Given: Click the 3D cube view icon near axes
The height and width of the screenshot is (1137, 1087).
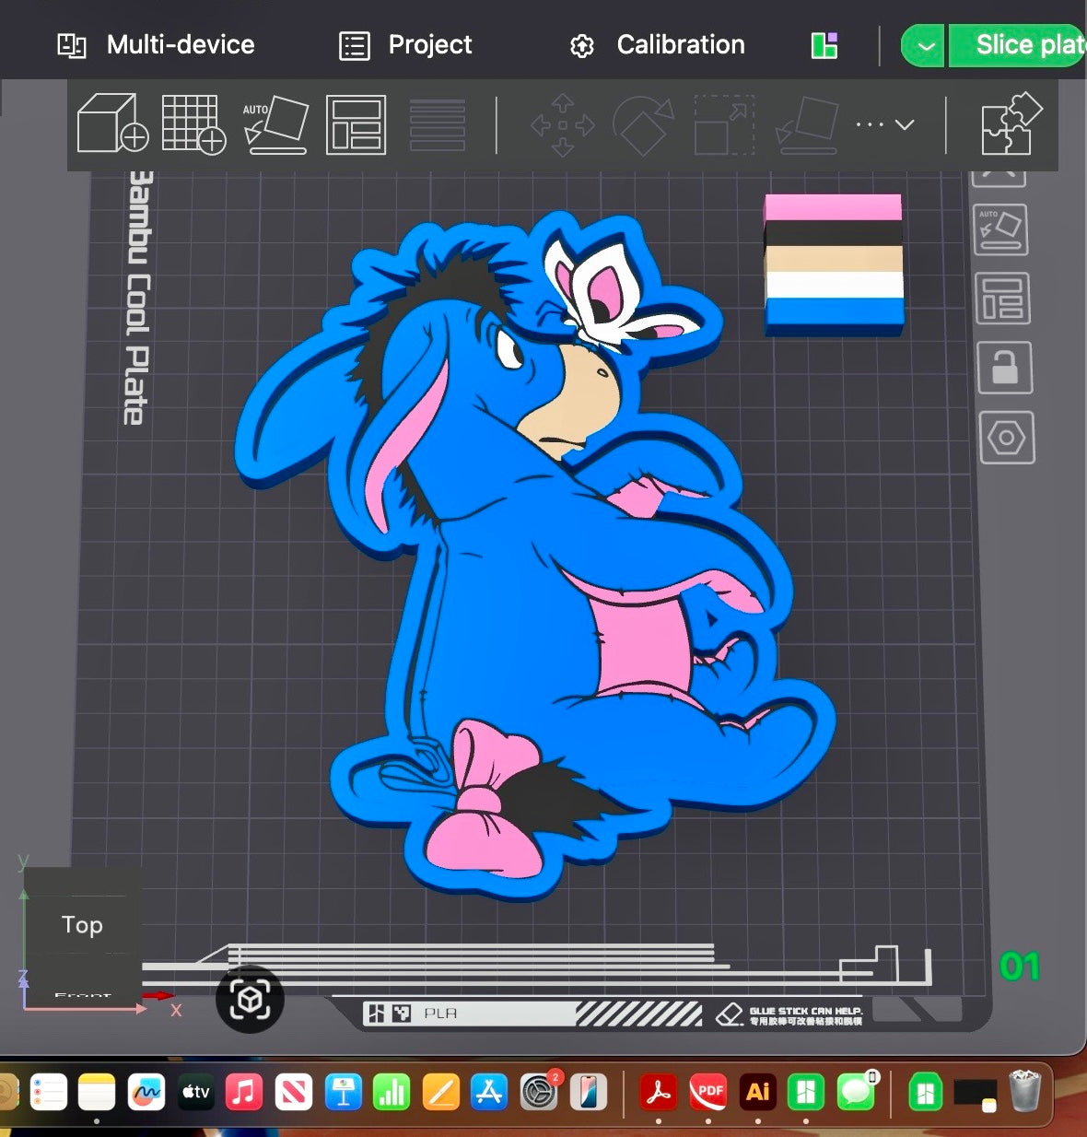Looking at the screenshot, I should tap(250, 999).
